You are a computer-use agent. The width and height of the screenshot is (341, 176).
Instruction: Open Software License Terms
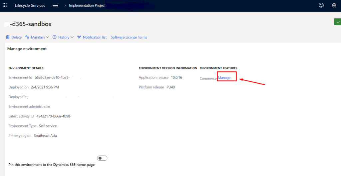click(129, 37)
